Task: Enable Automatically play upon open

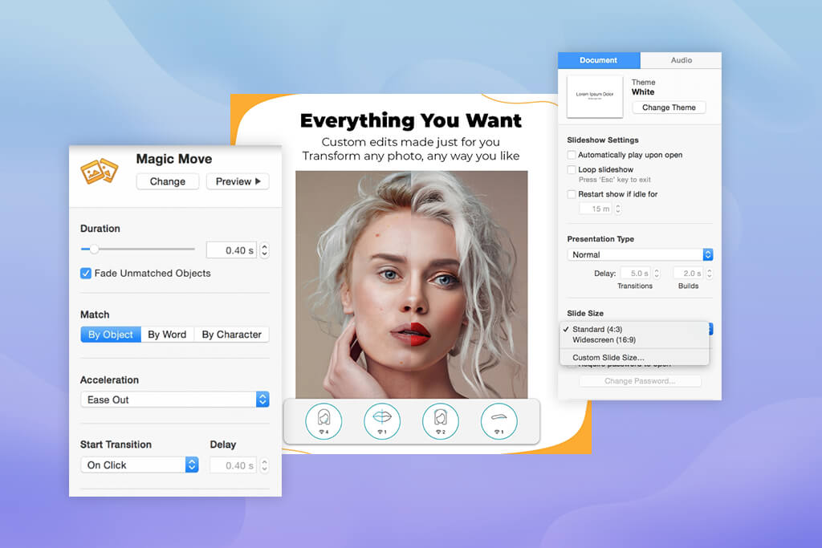Action: pos(572,155)
